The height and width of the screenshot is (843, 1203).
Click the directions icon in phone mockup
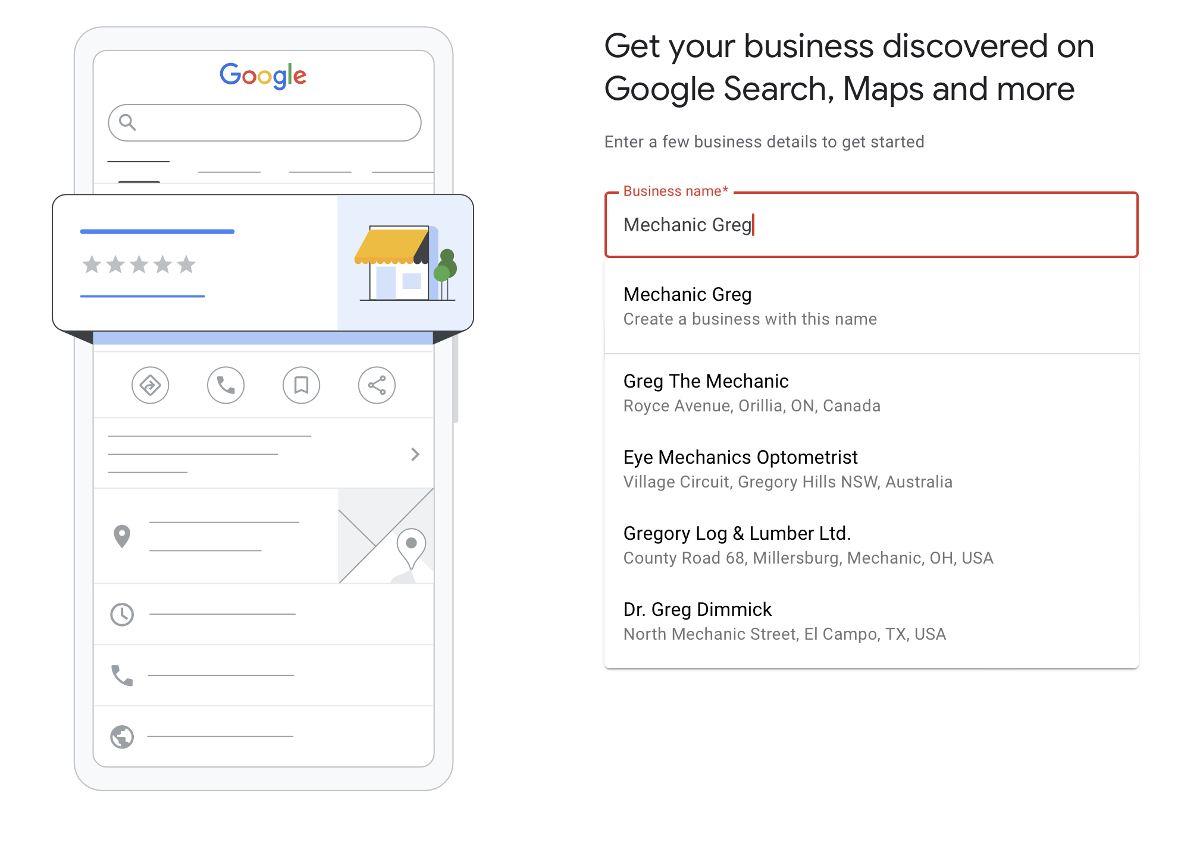pyautogui.click(x=150, y=385)
